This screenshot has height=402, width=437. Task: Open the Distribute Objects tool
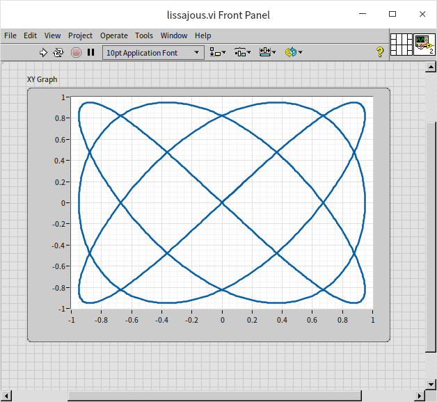(x=242, y=52)
